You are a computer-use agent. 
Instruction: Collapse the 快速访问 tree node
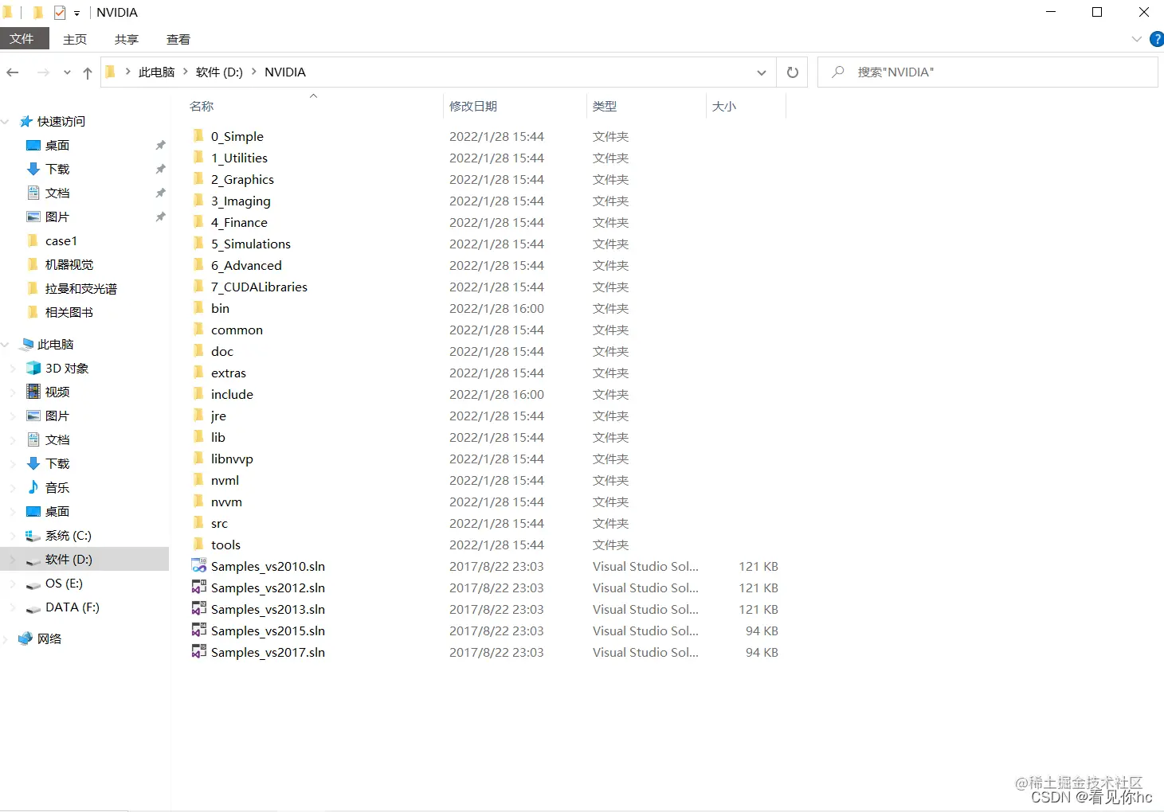[6, 122]
